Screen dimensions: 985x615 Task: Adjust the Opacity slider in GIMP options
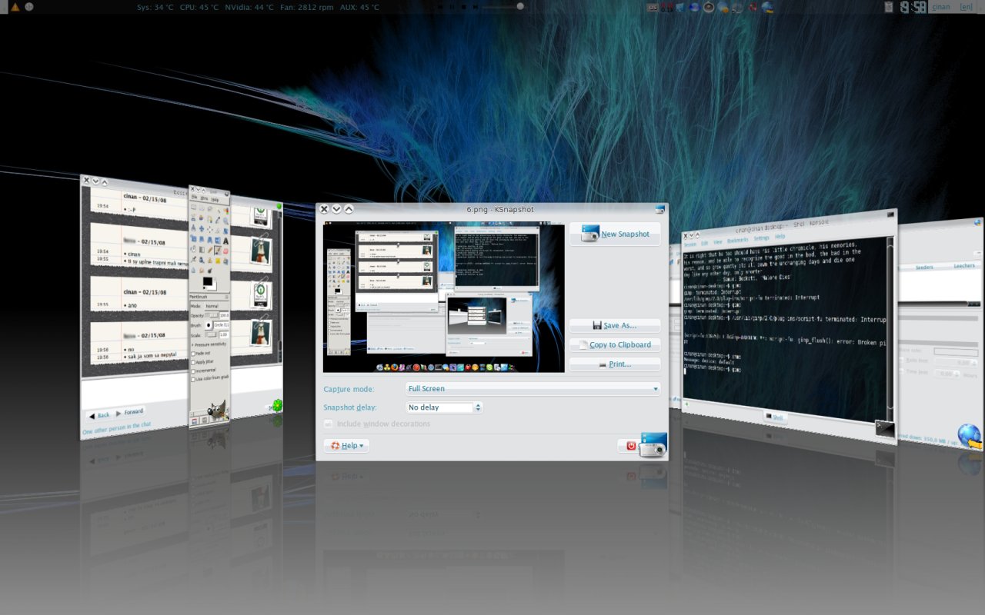click(212, 315)
